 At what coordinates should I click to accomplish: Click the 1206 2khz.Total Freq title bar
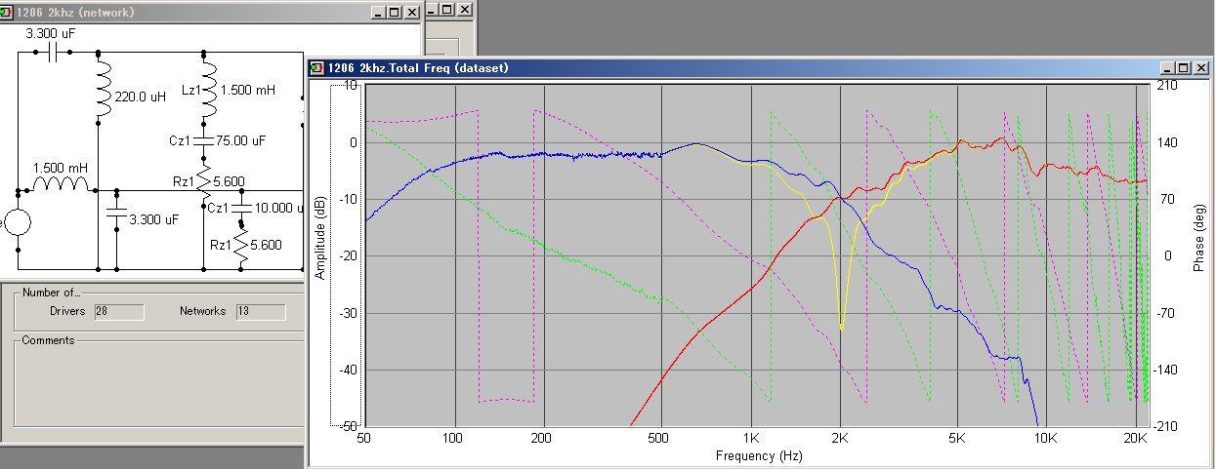click(760, 67)
